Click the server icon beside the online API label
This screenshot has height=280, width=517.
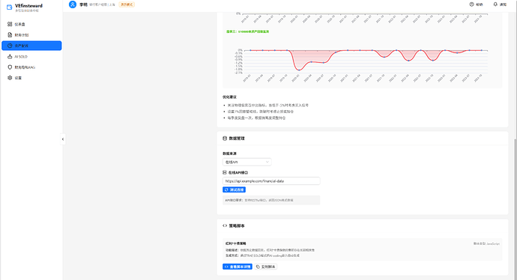coord(225,172)
